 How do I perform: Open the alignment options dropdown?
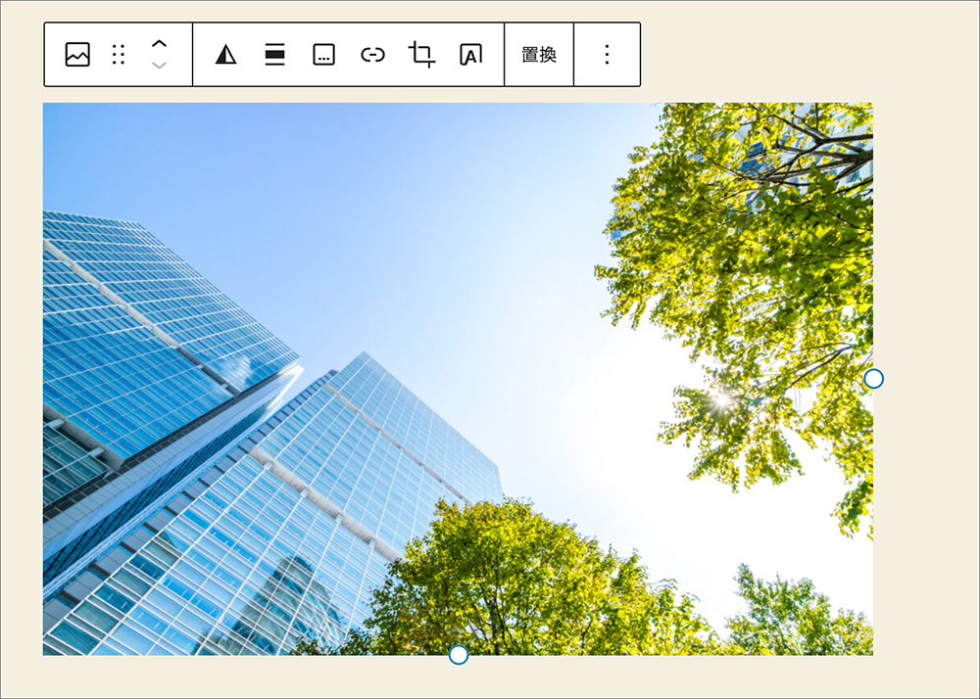tap(275, 55)
